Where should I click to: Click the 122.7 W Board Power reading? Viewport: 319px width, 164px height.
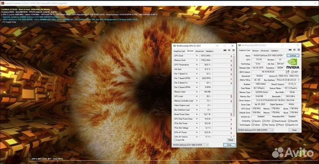click(x=206, y=114)
